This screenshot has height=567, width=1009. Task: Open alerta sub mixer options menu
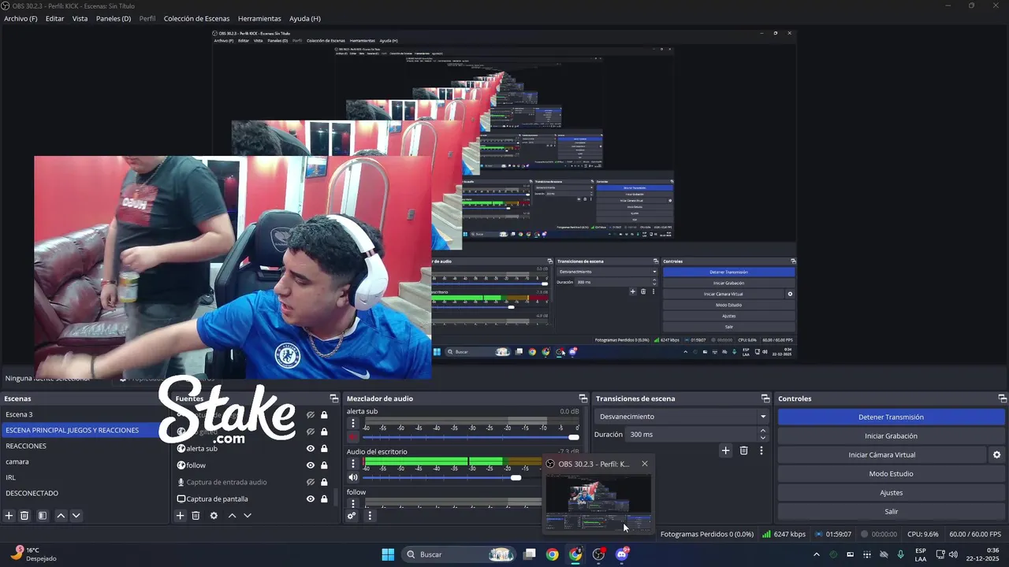[353, 424]
